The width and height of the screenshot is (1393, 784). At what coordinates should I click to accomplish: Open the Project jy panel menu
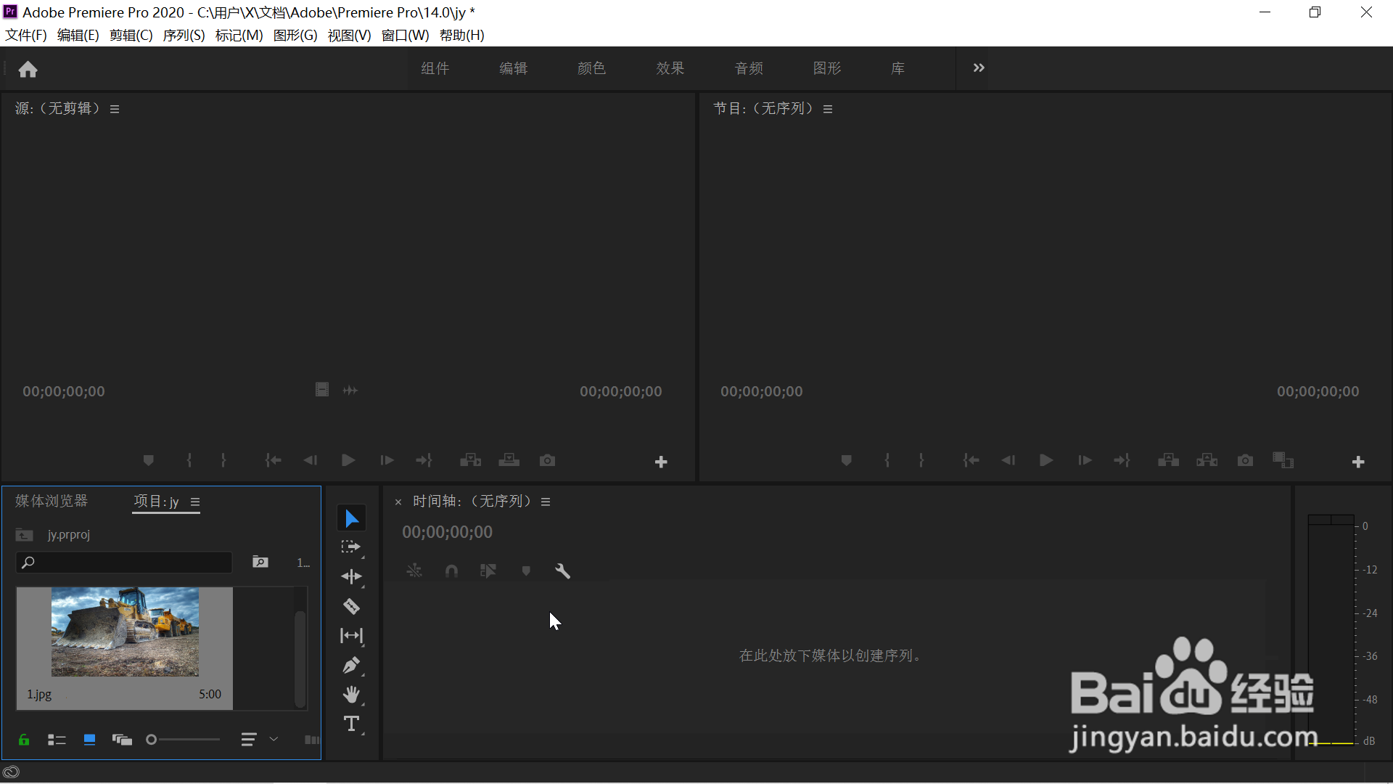[195, 502]
